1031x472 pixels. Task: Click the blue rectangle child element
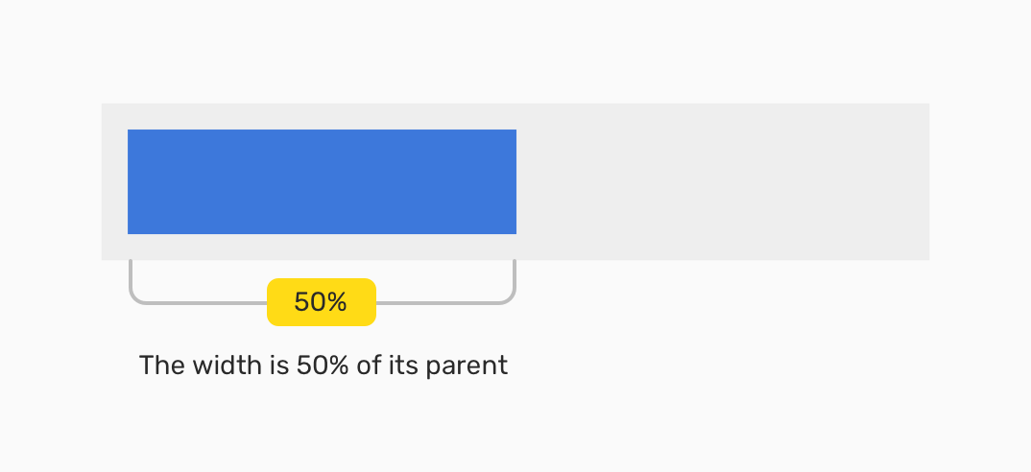[x=322, y=181]
